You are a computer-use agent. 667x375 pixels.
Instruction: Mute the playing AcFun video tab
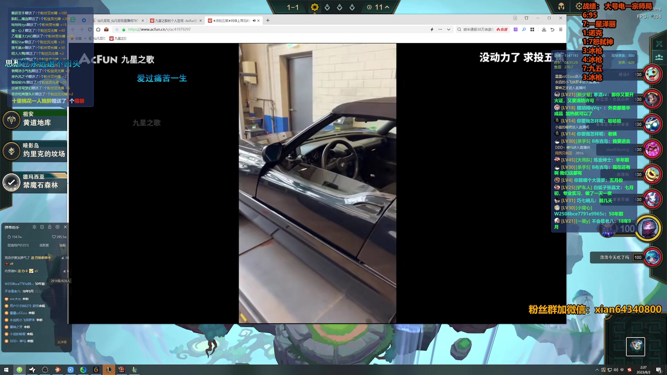click(x=254, y=20)
